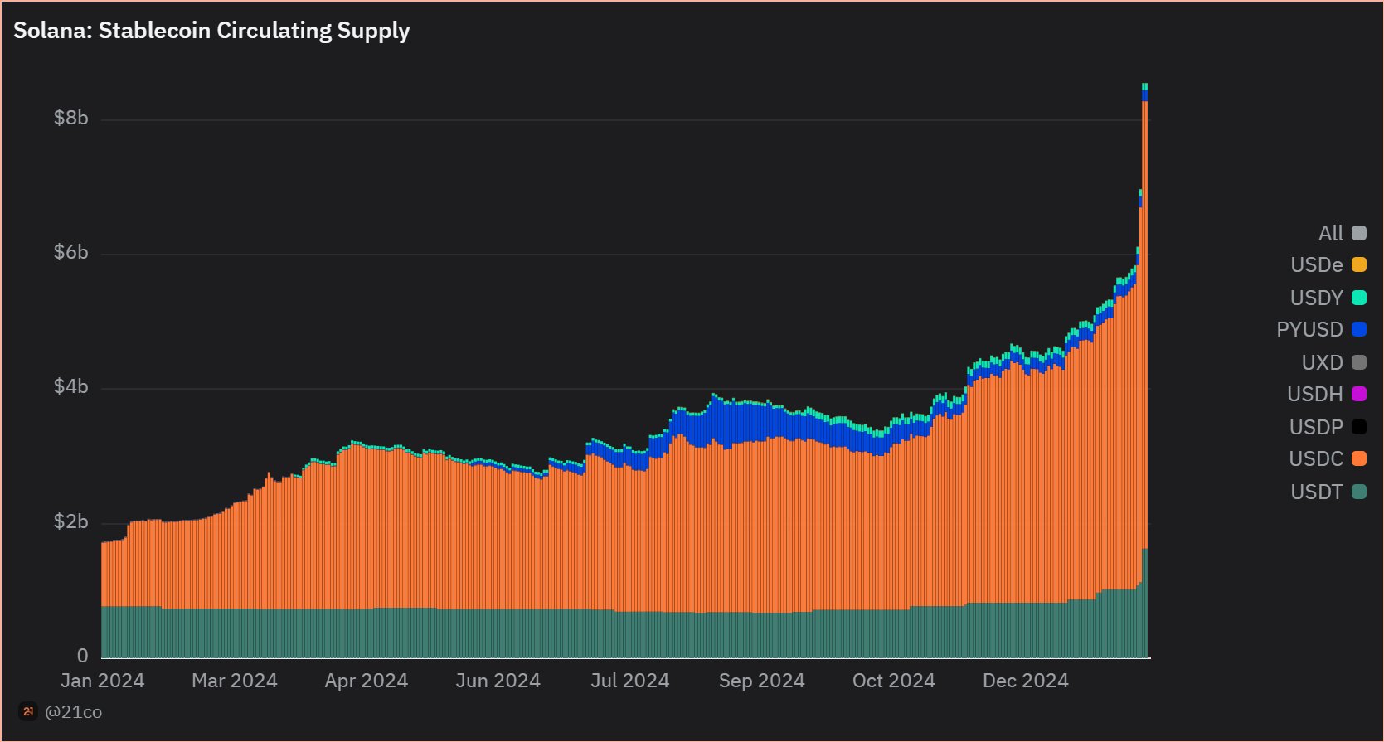Toggle the PYUSD blue legend marker
This screenshot has width=1384, height=742.
coord(1358,329)
